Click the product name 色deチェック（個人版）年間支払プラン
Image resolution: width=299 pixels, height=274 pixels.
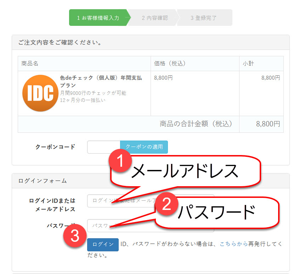(101, 81)
